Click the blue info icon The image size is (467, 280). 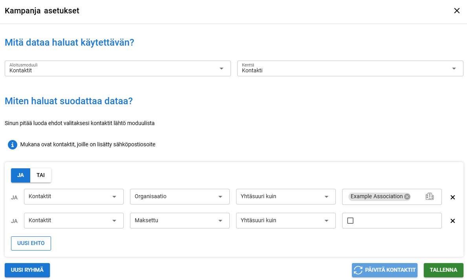pos(13,145)
